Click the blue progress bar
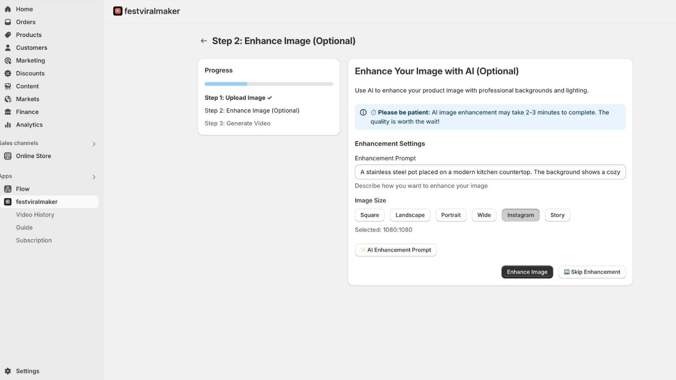 click(x=226, y=84)
